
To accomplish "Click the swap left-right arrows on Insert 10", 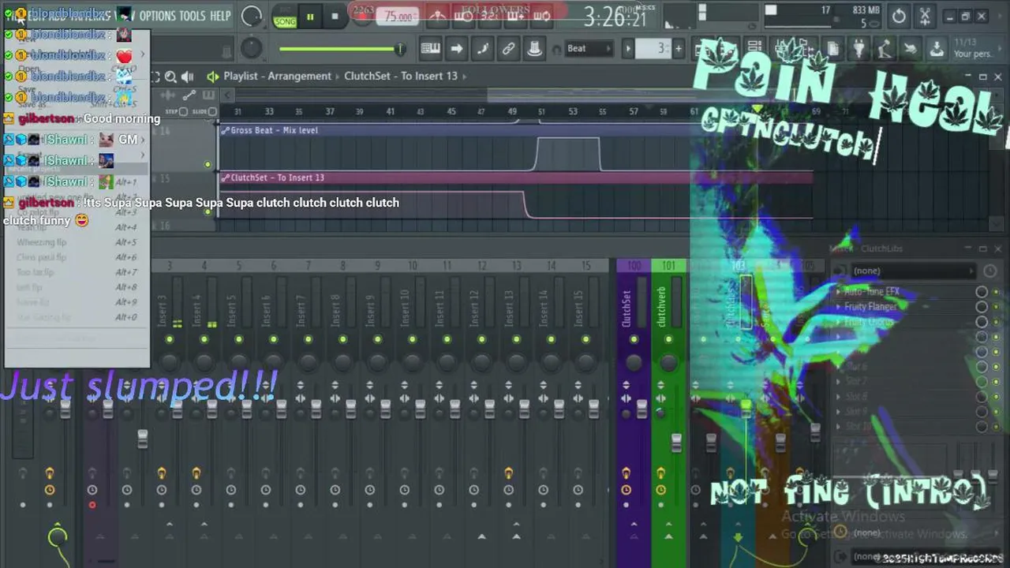I will [404, 398].
